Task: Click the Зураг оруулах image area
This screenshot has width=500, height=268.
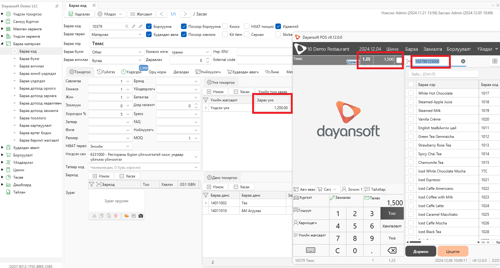Action: click(x=116, y=201)
